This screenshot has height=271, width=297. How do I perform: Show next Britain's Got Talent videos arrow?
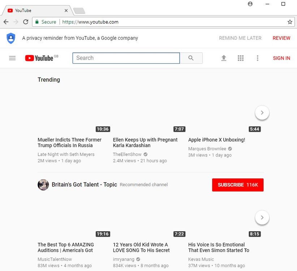pos(262,218)
